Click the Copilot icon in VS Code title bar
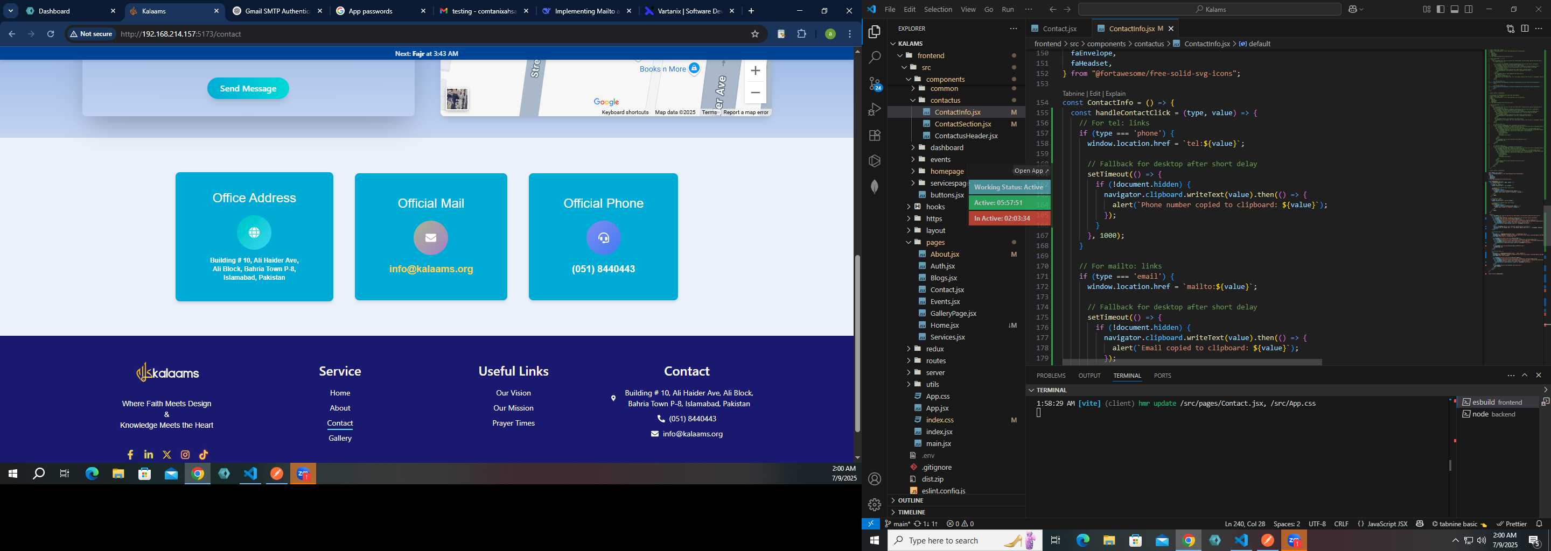Image resolution: width=1551 pixels, height=551 pixels. tap(1353, 9)
